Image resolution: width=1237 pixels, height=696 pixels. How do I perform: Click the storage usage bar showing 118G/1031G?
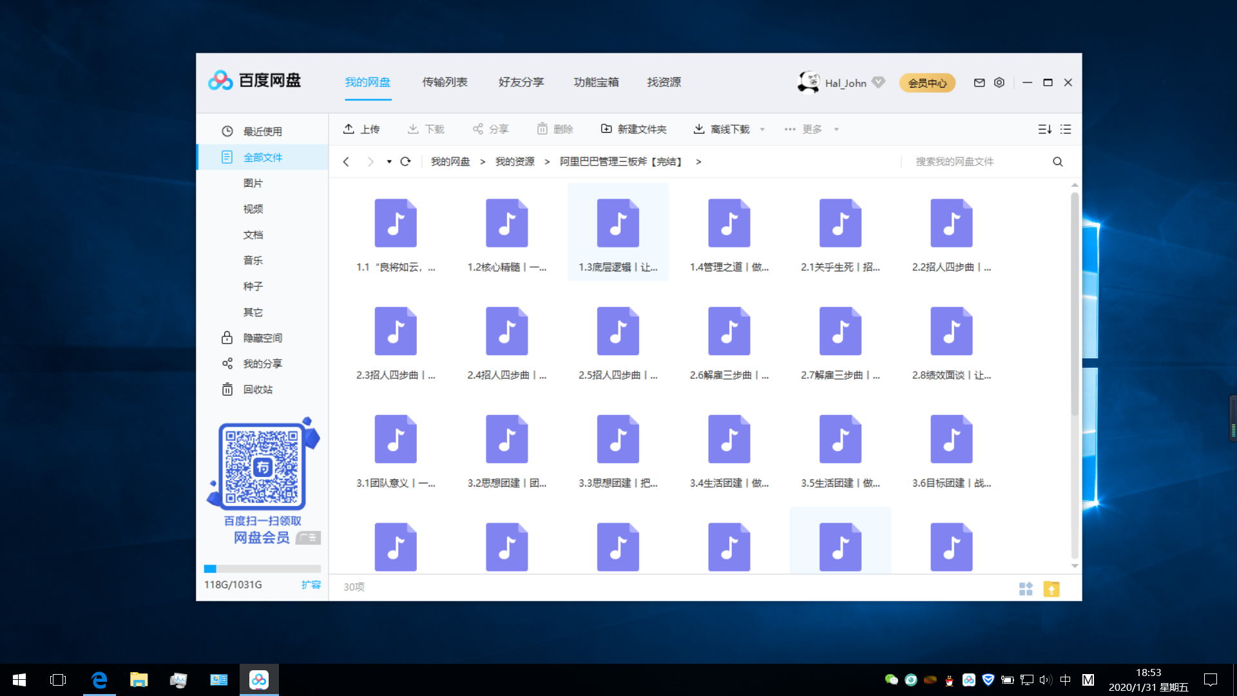pyautogui.click(x=262, y=568)
